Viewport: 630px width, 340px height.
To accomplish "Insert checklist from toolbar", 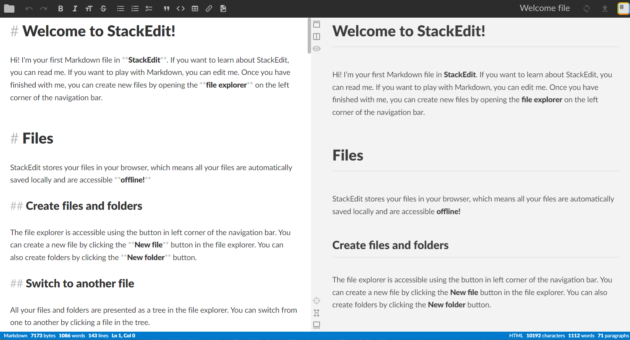I will (149, 9).
